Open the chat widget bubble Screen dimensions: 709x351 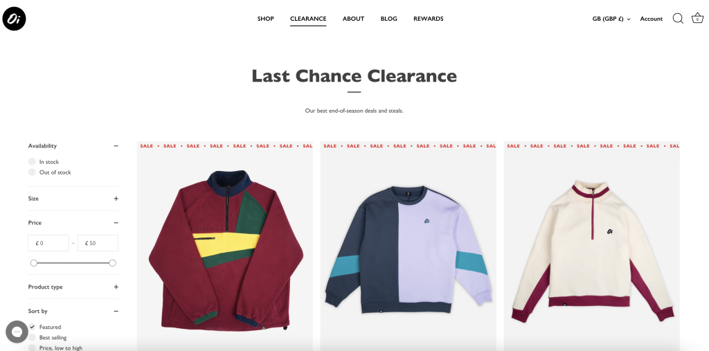coord(17,332)
